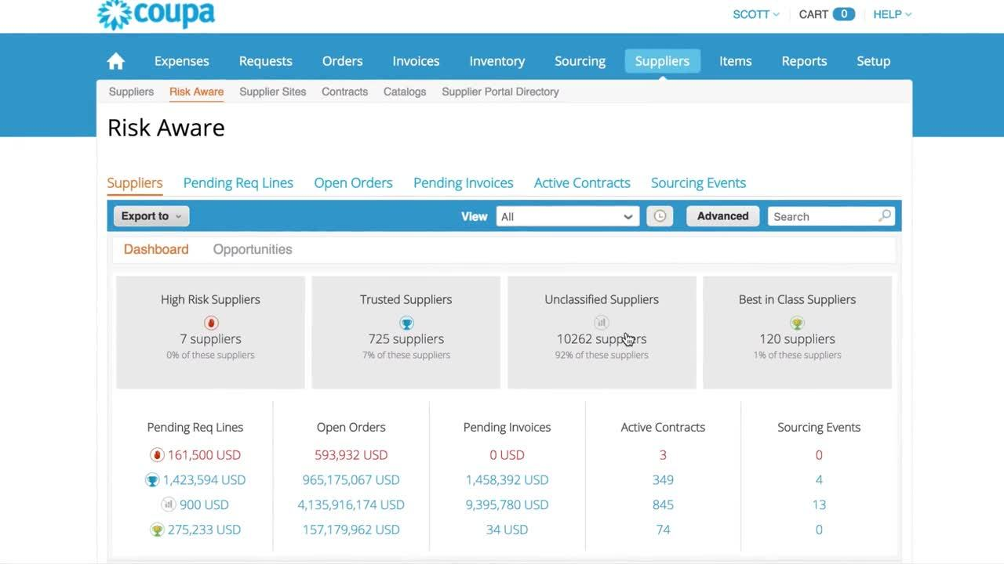Image resolution: width=1004 pixels, height=564 pixels.
Task: View the cart showing 0 items
Action: 826,13
